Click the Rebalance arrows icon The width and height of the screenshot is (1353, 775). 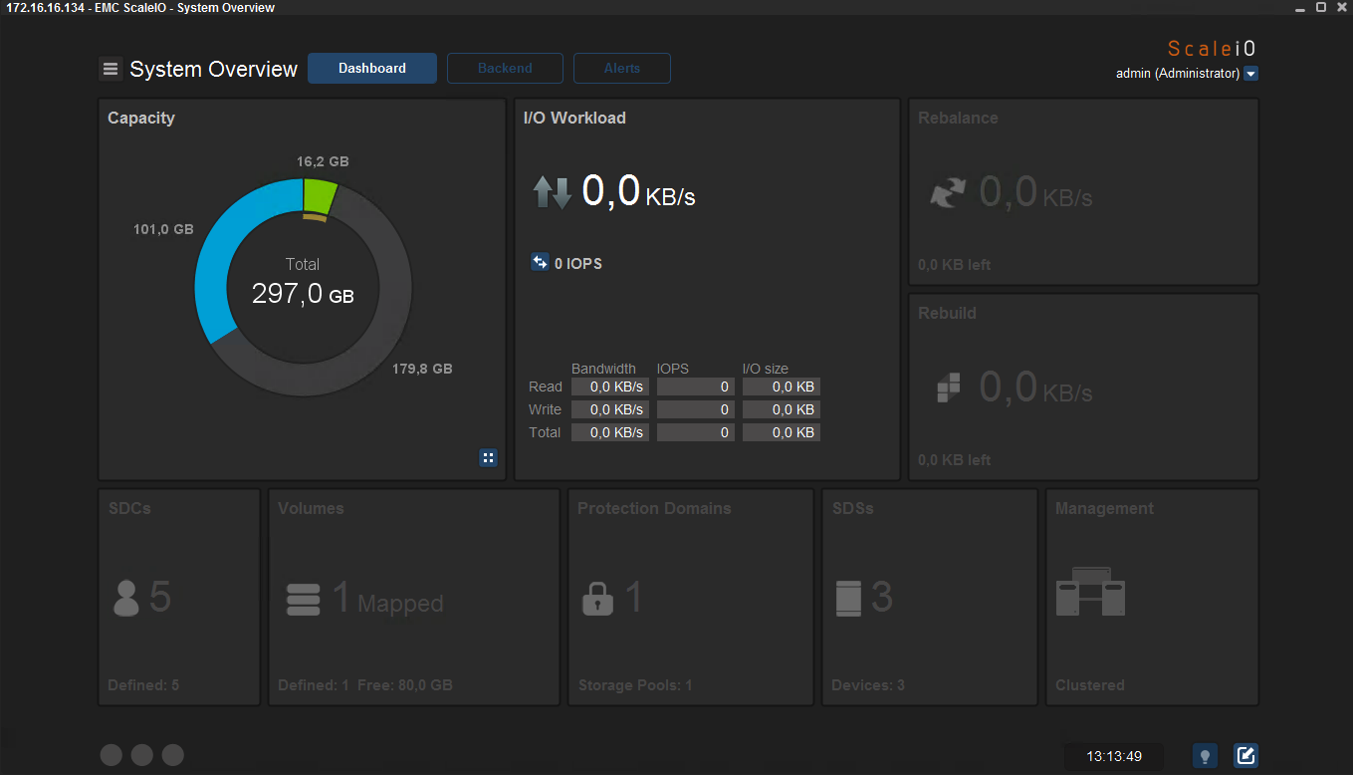(x=947, y=191)
